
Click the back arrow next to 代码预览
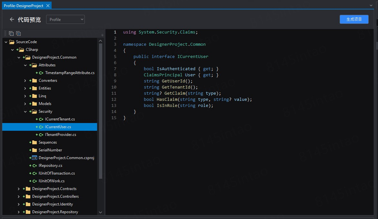pyautogui.click(x=12, y=20)
